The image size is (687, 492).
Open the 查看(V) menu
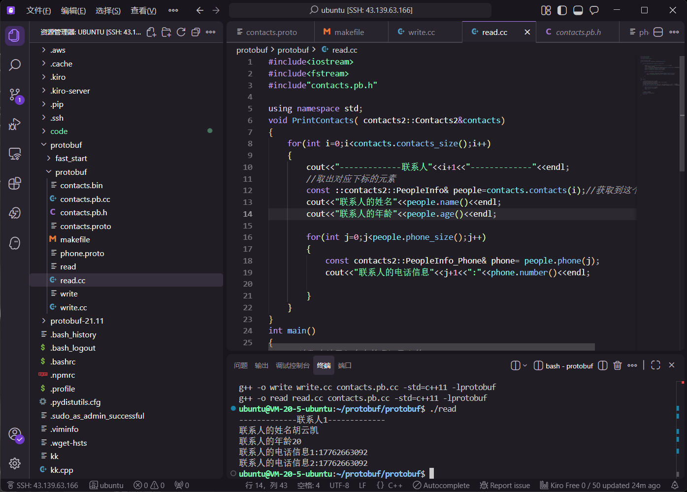click(x=143, y=10)
